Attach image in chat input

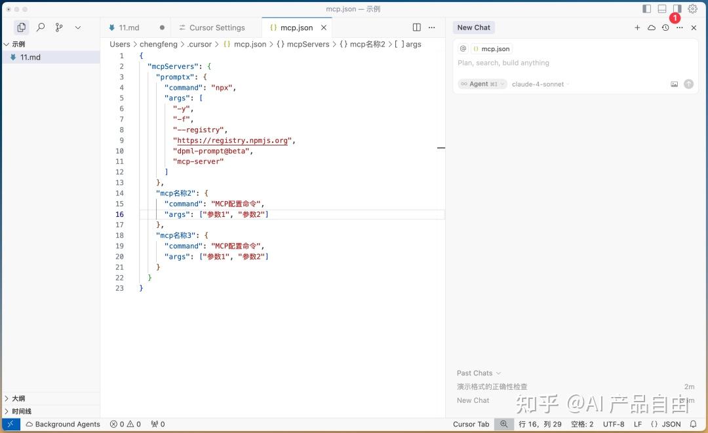tap(674, 84)
